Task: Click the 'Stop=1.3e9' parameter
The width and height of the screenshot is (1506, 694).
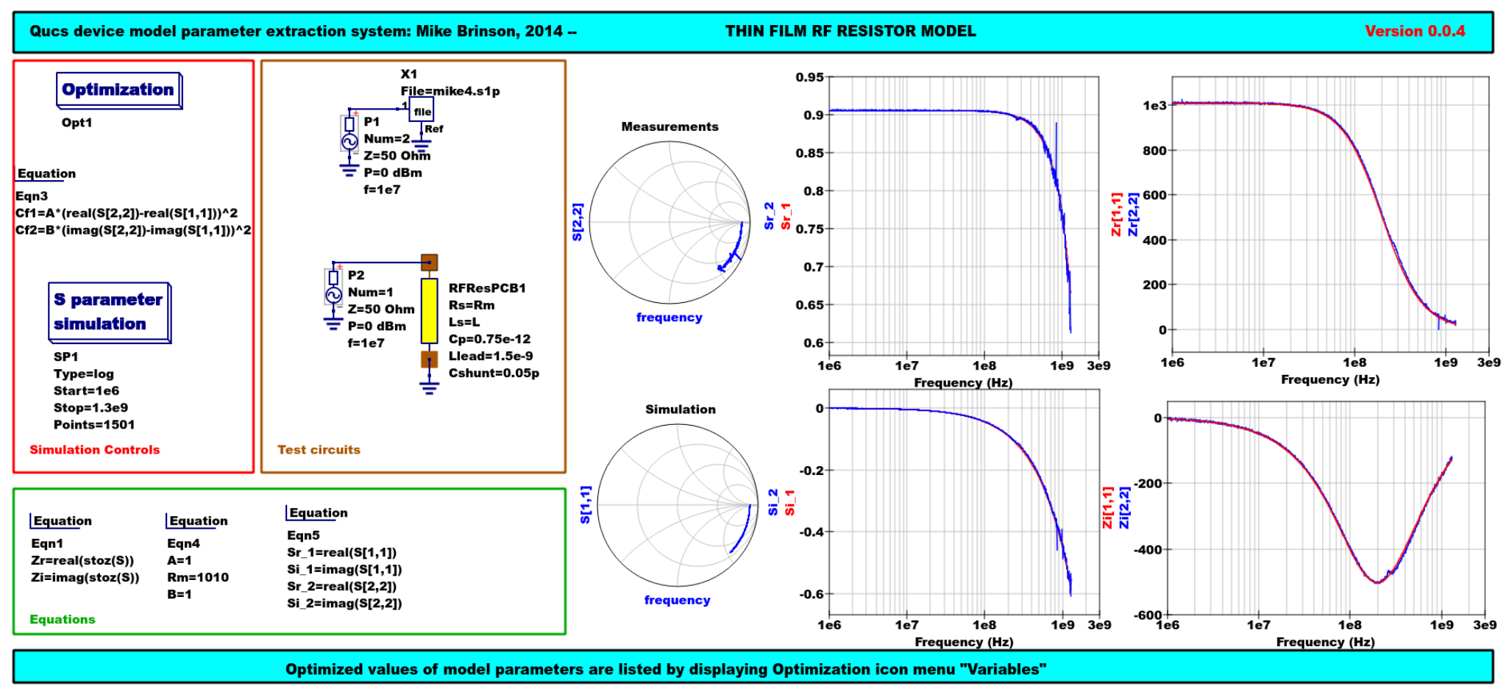Action: click(90, 408)
